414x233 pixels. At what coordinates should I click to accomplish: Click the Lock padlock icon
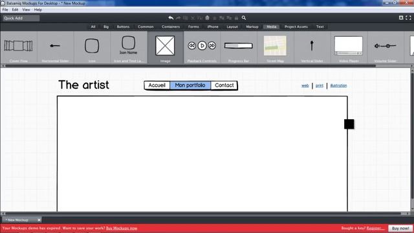(236, 18)
